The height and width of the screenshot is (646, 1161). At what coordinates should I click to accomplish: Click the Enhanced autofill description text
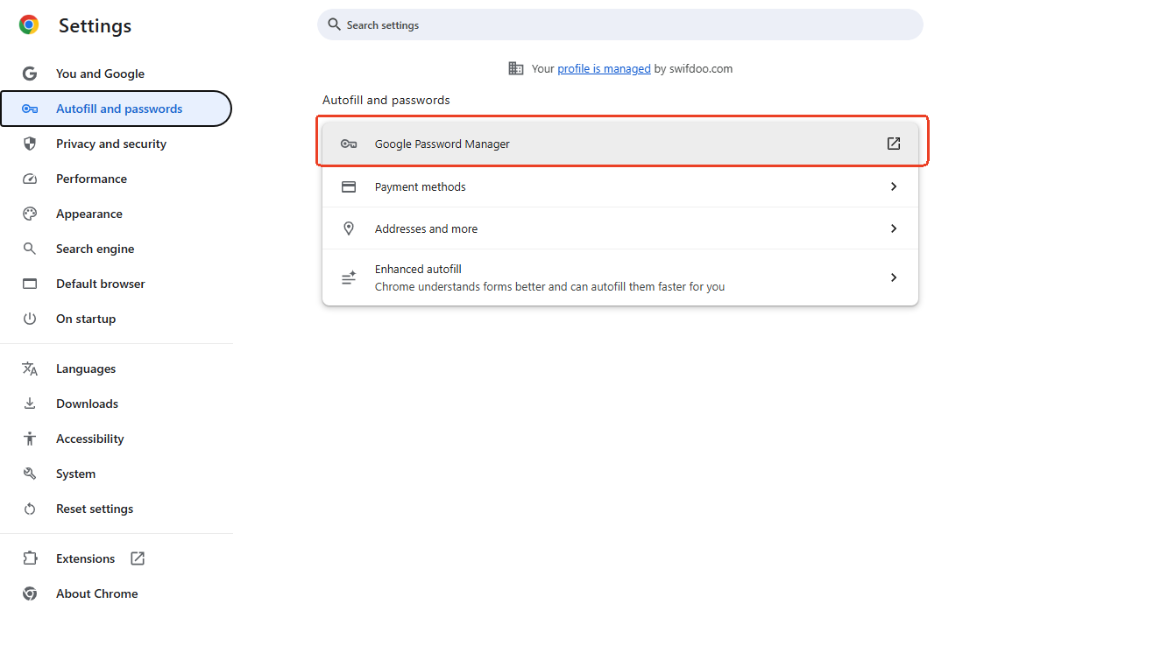click(549, 286)
